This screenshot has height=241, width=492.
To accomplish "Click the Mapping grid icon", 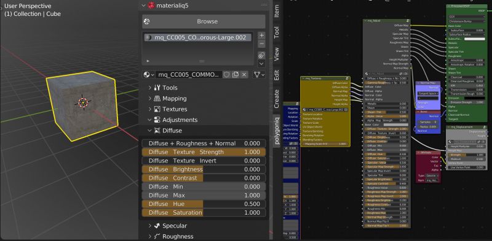I will [157, 99].
